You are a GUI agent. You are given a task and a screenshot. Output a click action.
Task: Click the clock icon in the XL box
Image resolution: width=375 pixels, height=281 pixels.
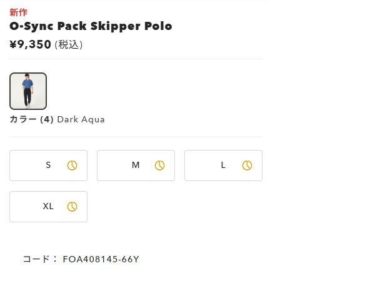[72, 207]
